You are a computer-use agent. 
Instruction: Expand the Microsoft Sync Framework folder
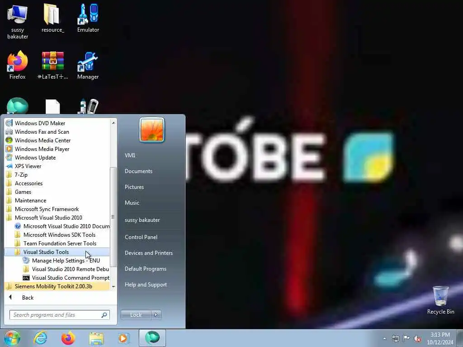click(x=57, y=209)
